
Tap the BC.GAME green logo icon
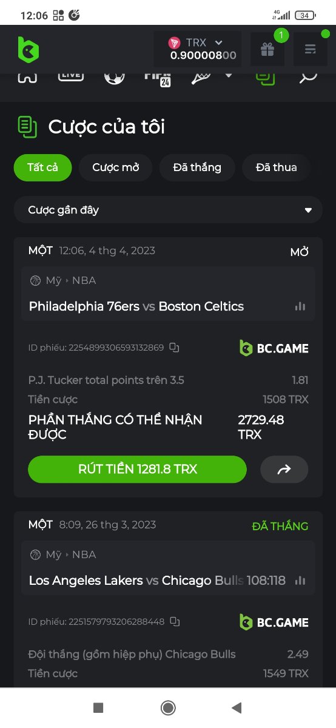[28, 49]
